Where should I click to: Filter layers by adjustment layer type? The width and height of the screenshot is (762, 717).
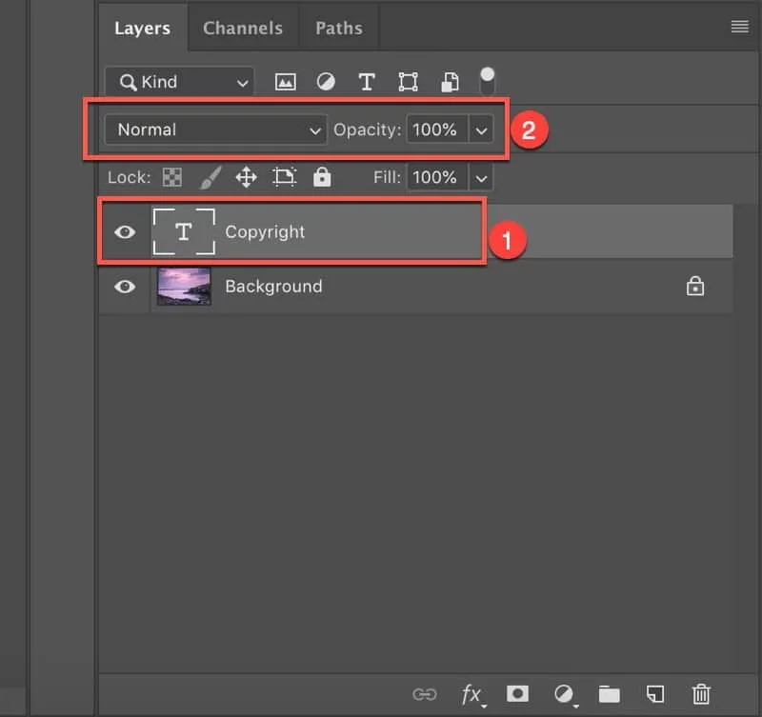coord(326,82)
